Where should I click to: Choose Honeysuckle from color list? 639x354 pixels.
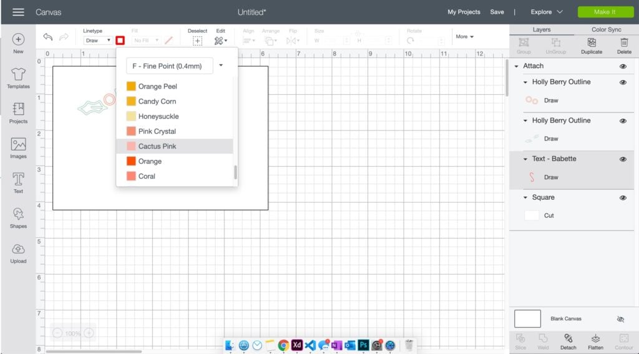[x=175, y=116]
